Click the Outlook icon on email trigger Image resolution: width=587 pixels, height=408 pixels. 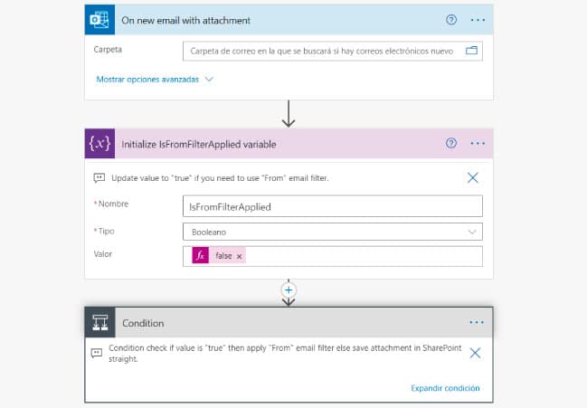99,19
